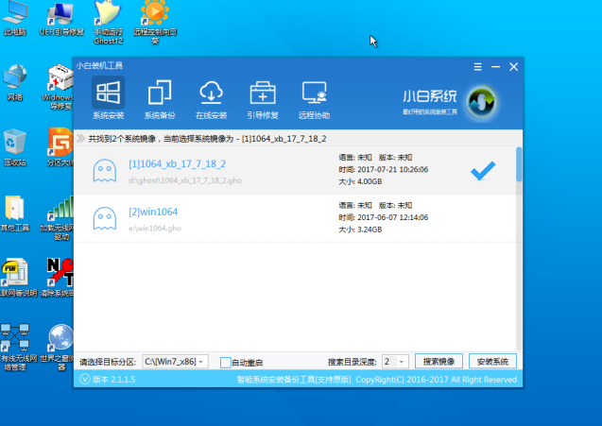Open the 有线无线网络管理 desktop icon
Image resolution: width=602 pixels, height=426 pixels.
(x=19, y=348)
